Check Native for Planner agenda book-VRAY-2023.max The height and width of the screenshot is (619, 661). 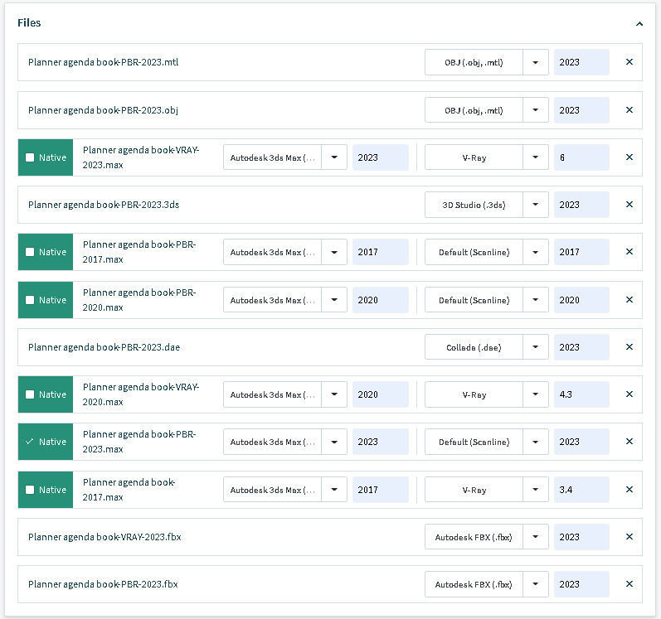[x=31, y=157]
